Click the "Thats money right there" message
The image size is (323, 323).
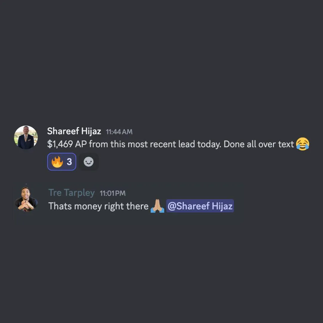click(98, 206)
